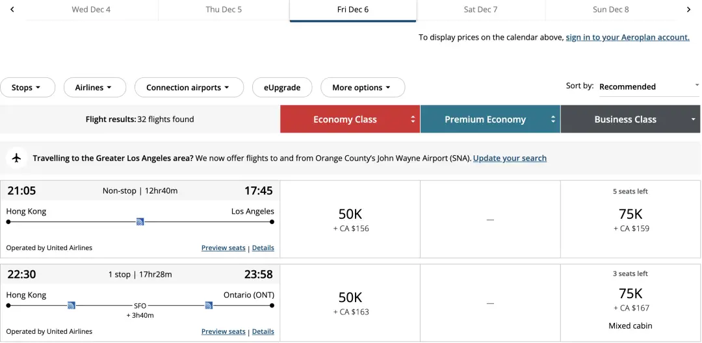Viewport: 702px width, 343px height.
Task: Click second United logo after SFO stop
Action: 209,305
